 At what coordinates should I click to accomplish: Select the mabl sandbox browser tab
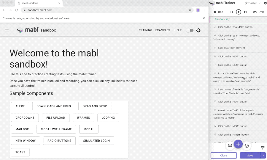coord(39,3)
